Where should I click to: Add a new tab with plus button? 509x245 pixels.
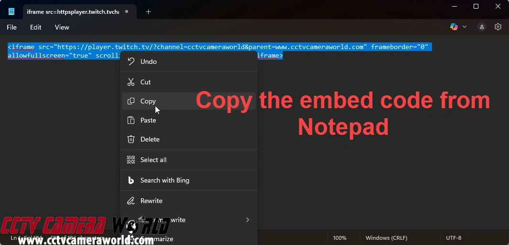(x=148, y=11)
